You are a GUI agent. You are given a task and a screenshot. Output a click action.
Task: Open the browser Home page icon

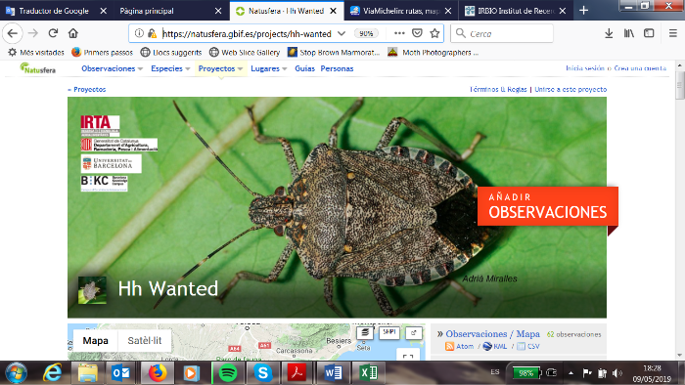coord(73,33)
